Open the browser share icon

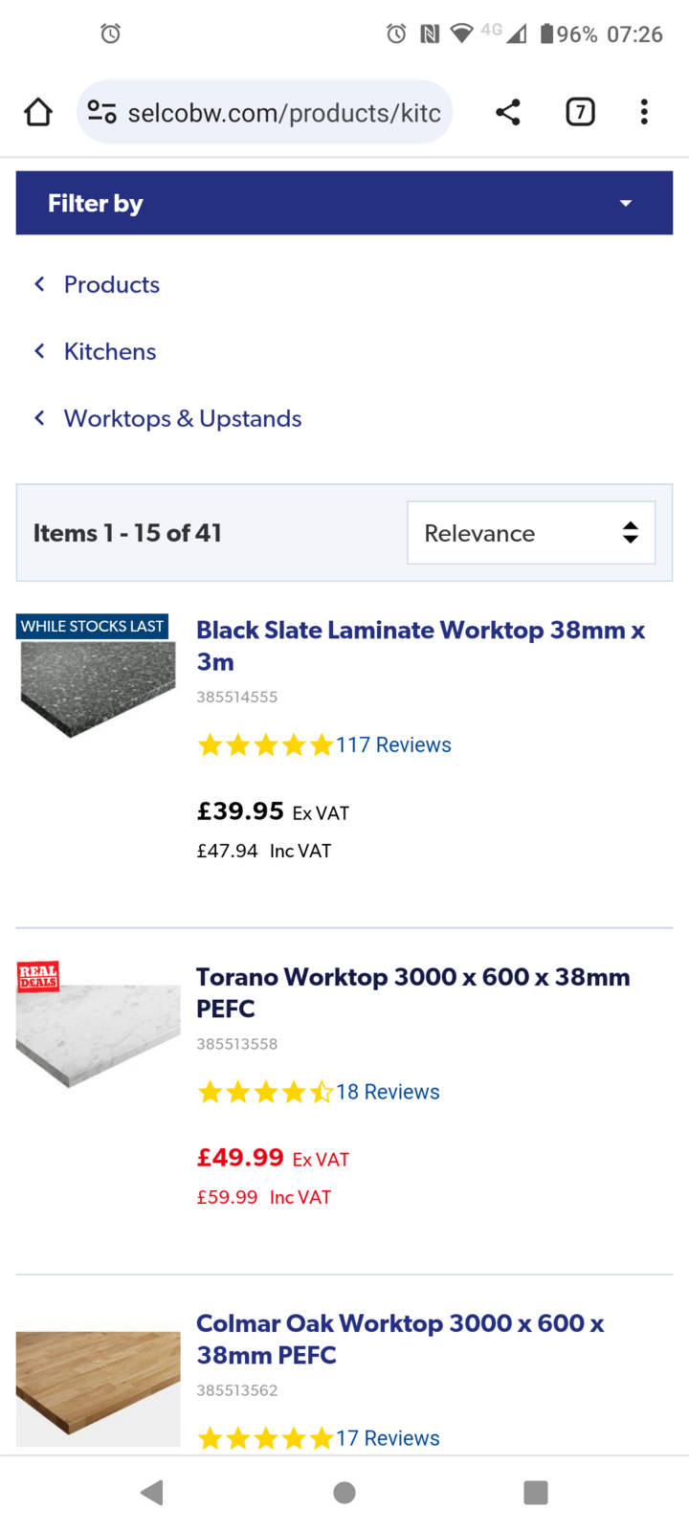[507, 112]
